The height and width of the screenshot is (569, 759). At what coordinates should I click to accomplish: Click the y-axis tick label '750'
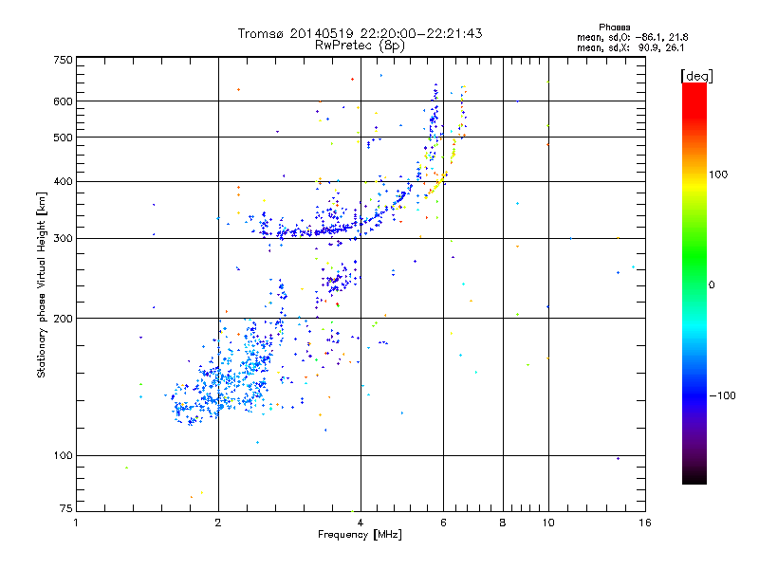pos(64,60)
